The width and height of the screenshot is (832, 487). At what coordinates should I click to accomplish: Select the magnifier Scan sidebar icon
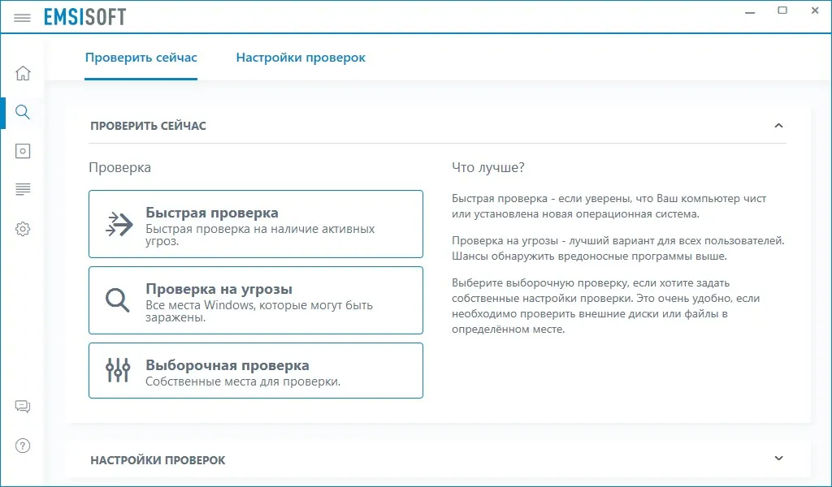[22, 112]
